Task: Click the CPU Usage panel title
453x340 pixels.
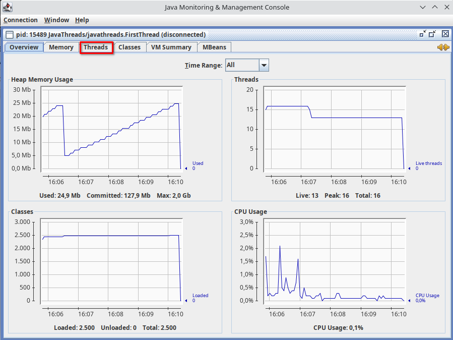Action: 250,212
